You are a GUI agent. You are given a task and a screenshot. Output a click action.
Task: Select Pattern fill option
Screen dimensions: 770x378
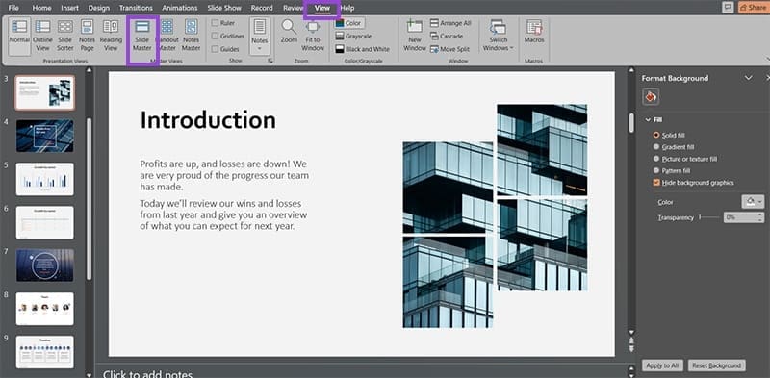pyautogui.click(x=656, y=170)
